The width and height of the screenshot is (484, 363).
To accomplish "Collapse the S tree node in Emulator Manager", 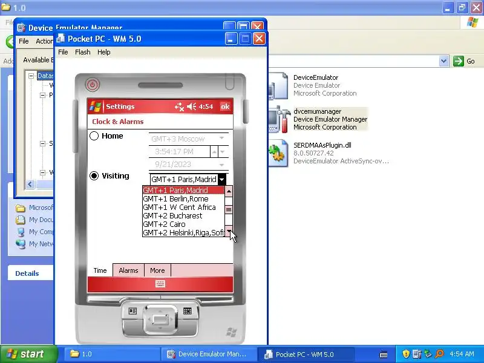I will pyautogui.click(x=42, y=143).
